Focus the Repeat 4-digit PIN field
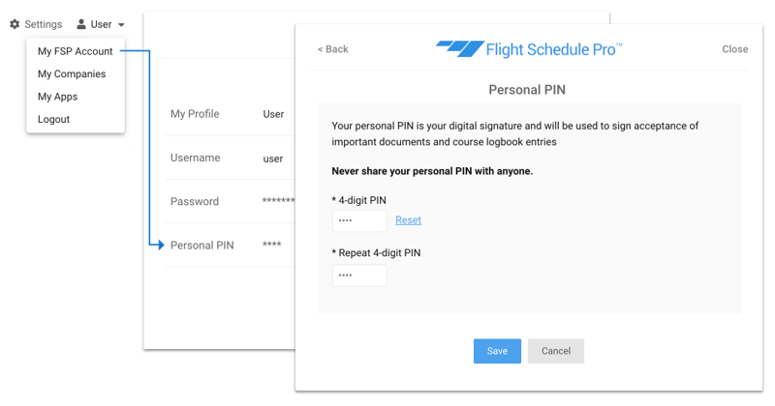Image resolution: width=775 pixels, height=406 pixels. (359, 275)
